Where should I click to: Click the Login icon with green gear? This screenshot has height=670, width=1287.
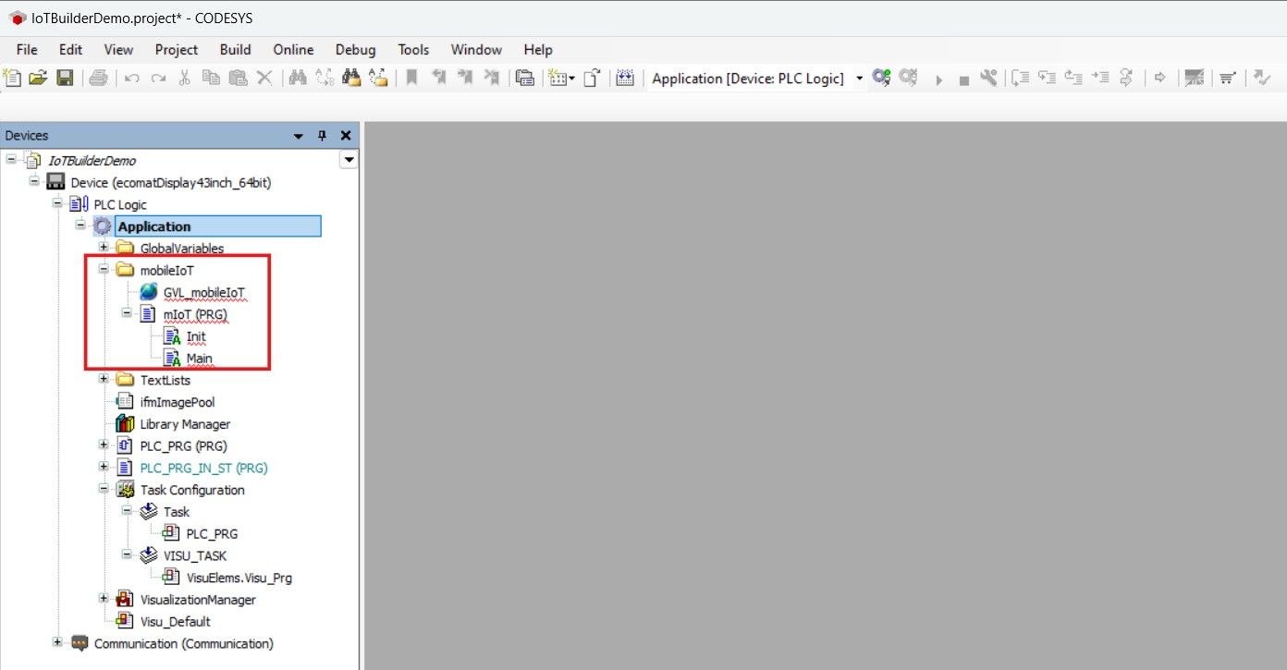coord(881,78)
